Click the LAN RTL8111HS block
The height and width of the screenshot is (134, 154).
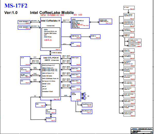point(25,69)
